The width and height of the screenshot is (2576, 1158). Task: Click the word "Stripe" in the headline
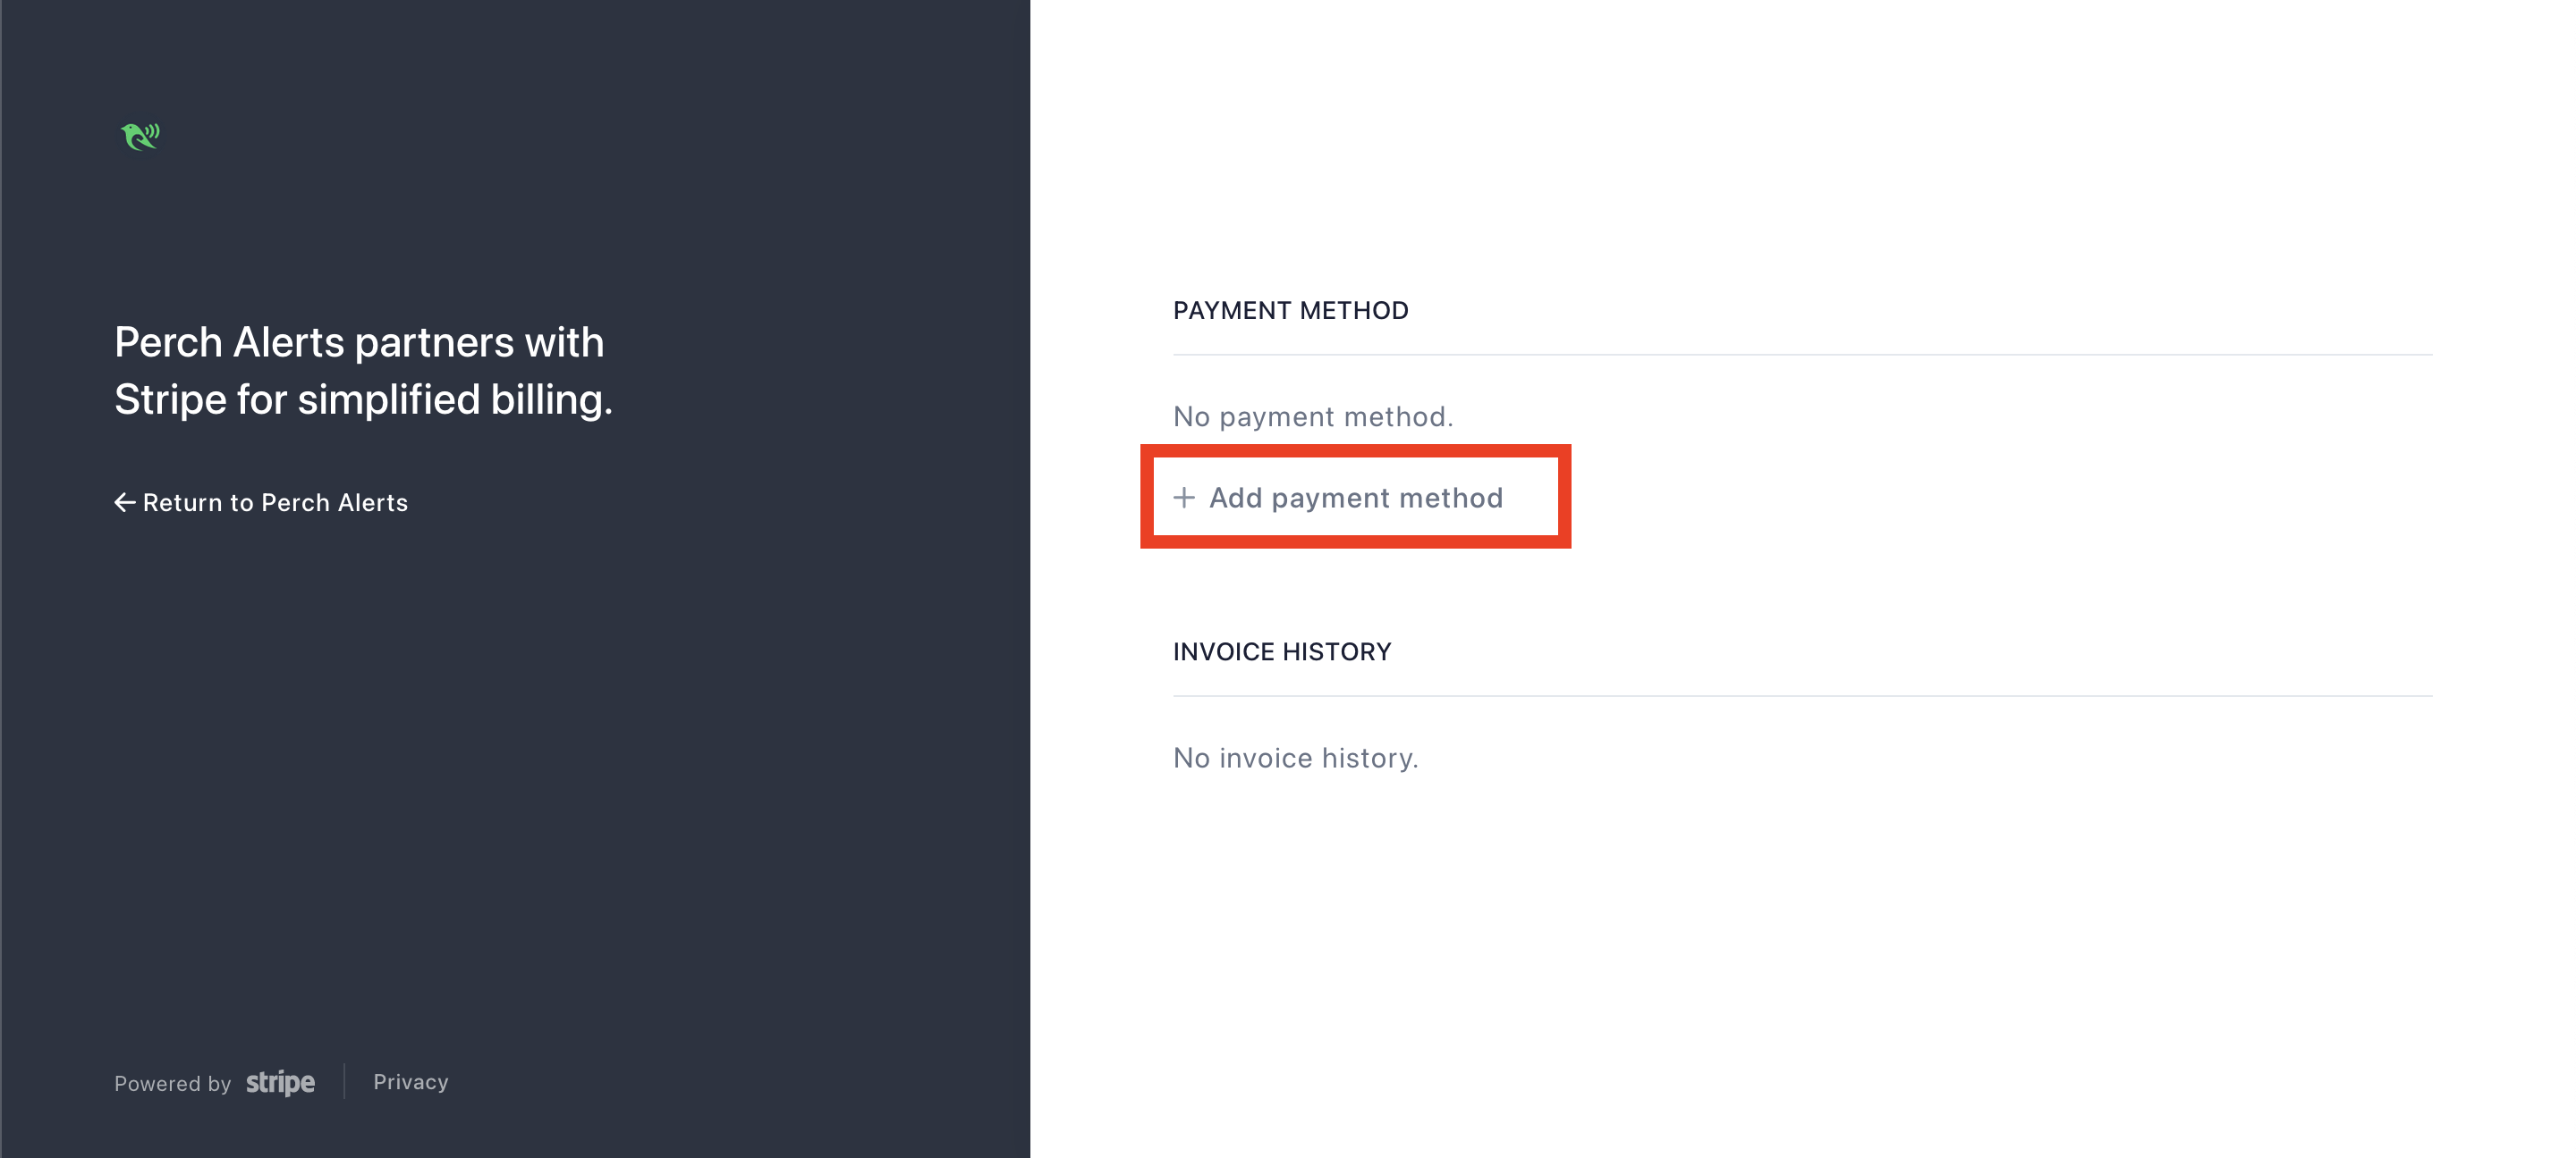click(x=170, y=399)
